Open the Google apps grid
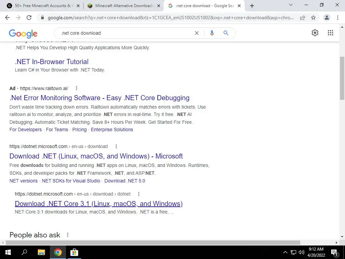The width and height of the screenshot is (345, 259). click(331, 33)
